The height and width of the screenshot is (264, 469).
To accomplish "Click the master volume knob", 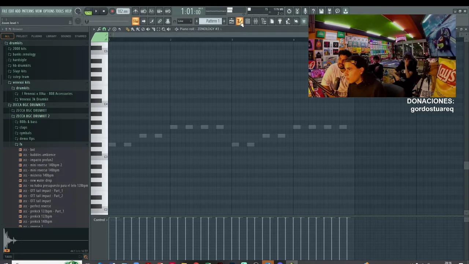I will point(78,11).
